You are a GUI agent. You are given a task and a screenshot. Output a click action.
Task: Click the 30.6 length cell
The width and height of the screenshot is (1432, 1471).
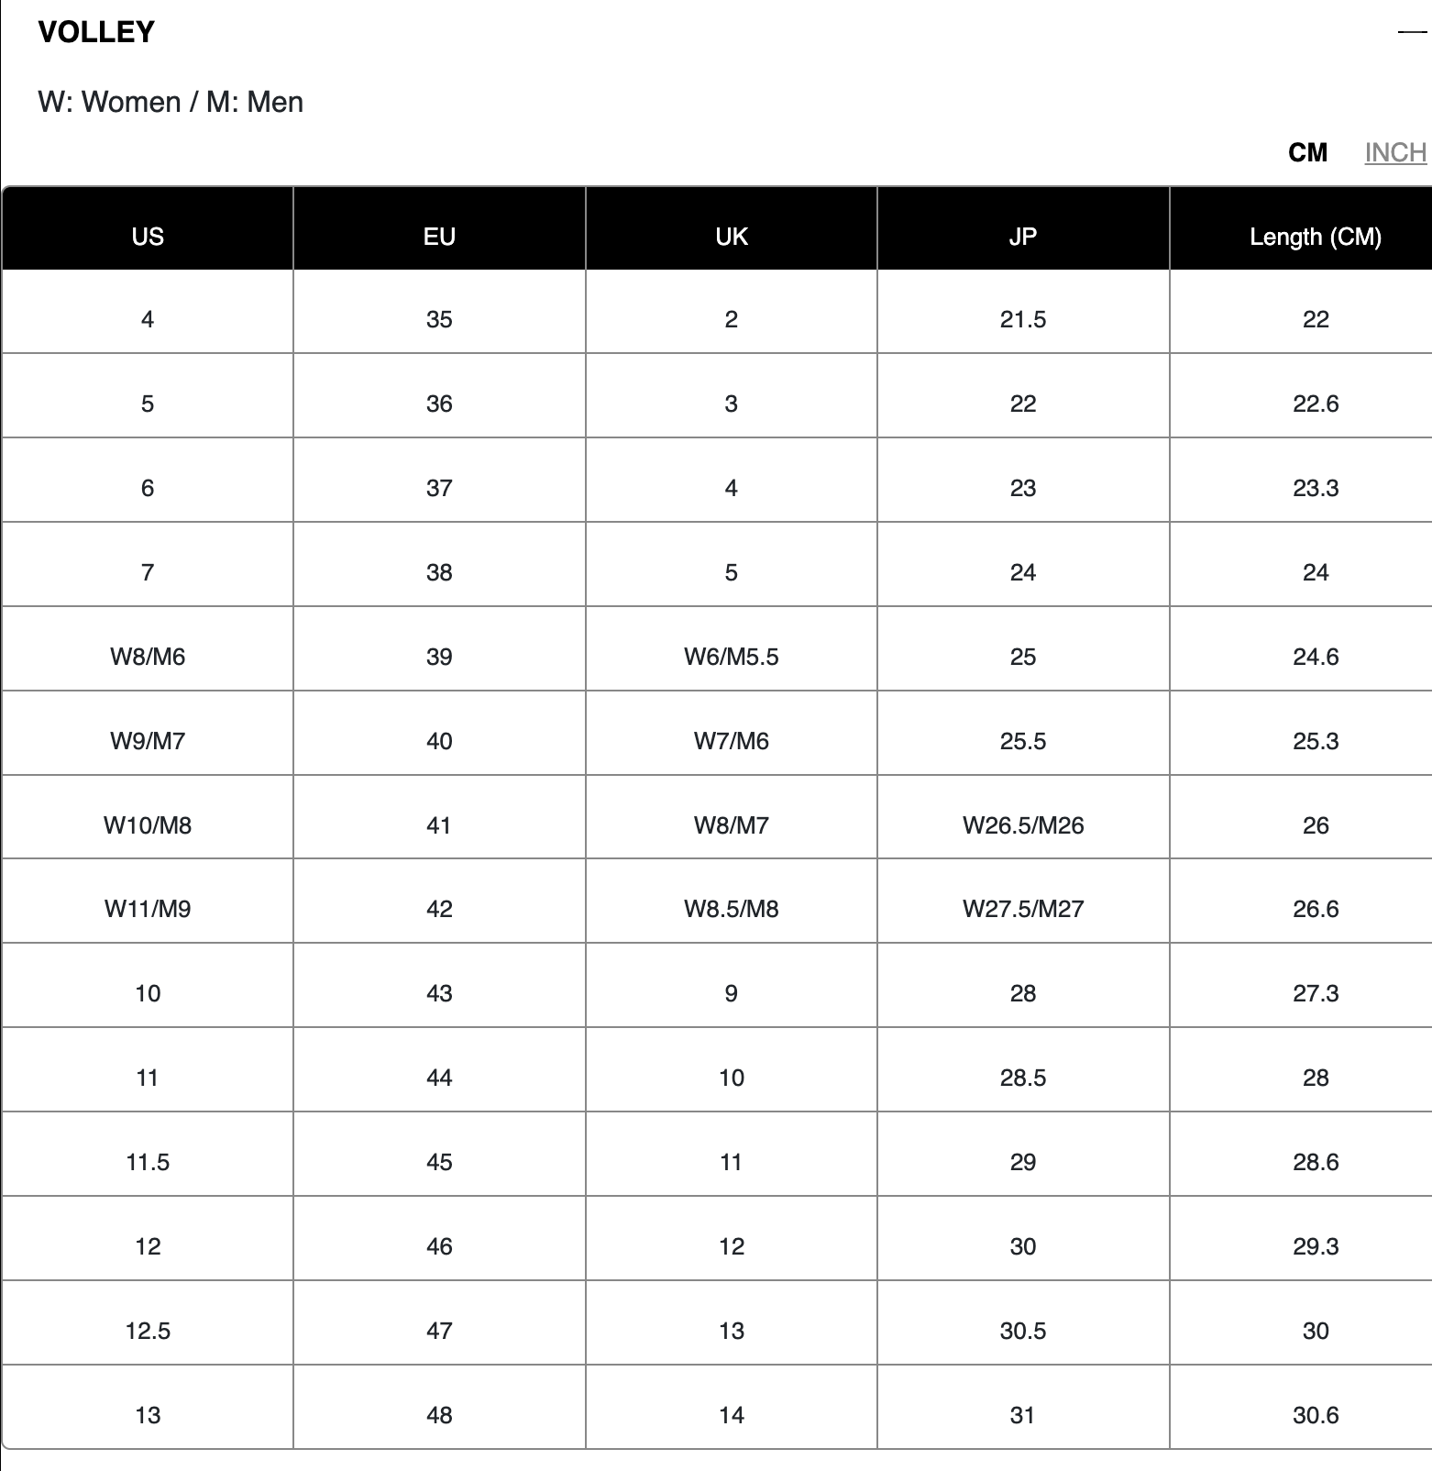point(1315,1415)
